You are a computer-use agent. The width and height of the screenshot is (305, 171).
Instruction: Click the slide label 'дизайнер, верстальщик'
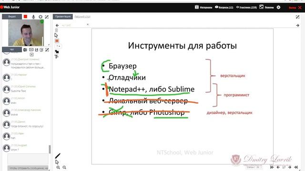click(x=229, y=113)
